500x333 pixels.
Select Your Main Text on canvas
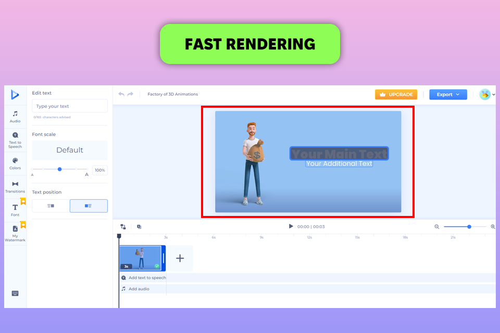pyautogui.click(x=339, y=153)
